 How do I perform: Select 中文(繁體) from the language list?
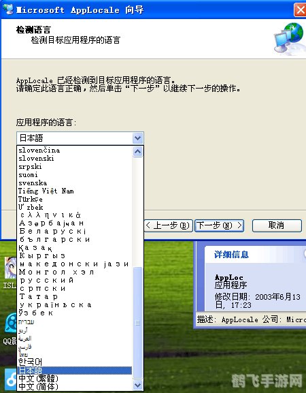pyautogui.click(x=75, y=378)
